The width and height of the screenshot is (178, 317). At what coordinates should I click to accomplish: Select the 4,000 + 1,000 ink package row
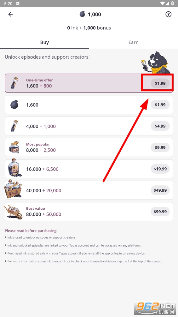tap(89, 126)
